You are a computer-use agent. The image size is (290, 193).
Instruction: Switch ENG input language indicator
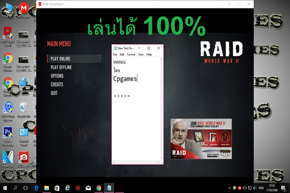(x=261, y=188)
